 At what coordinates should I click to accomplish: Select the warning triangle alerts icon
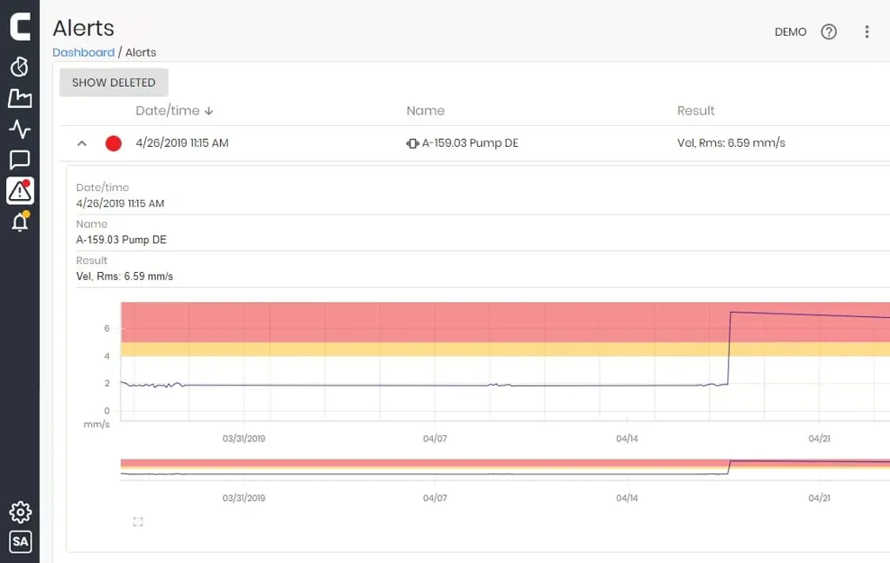[19, 190]
